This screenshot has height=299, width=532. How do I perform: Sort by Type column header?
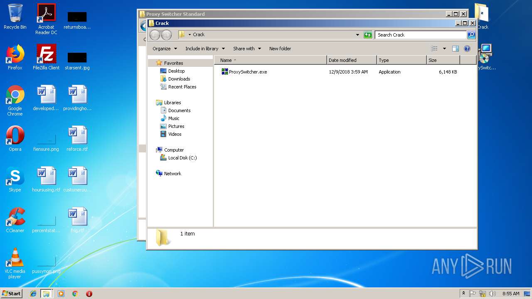point(401,60)
